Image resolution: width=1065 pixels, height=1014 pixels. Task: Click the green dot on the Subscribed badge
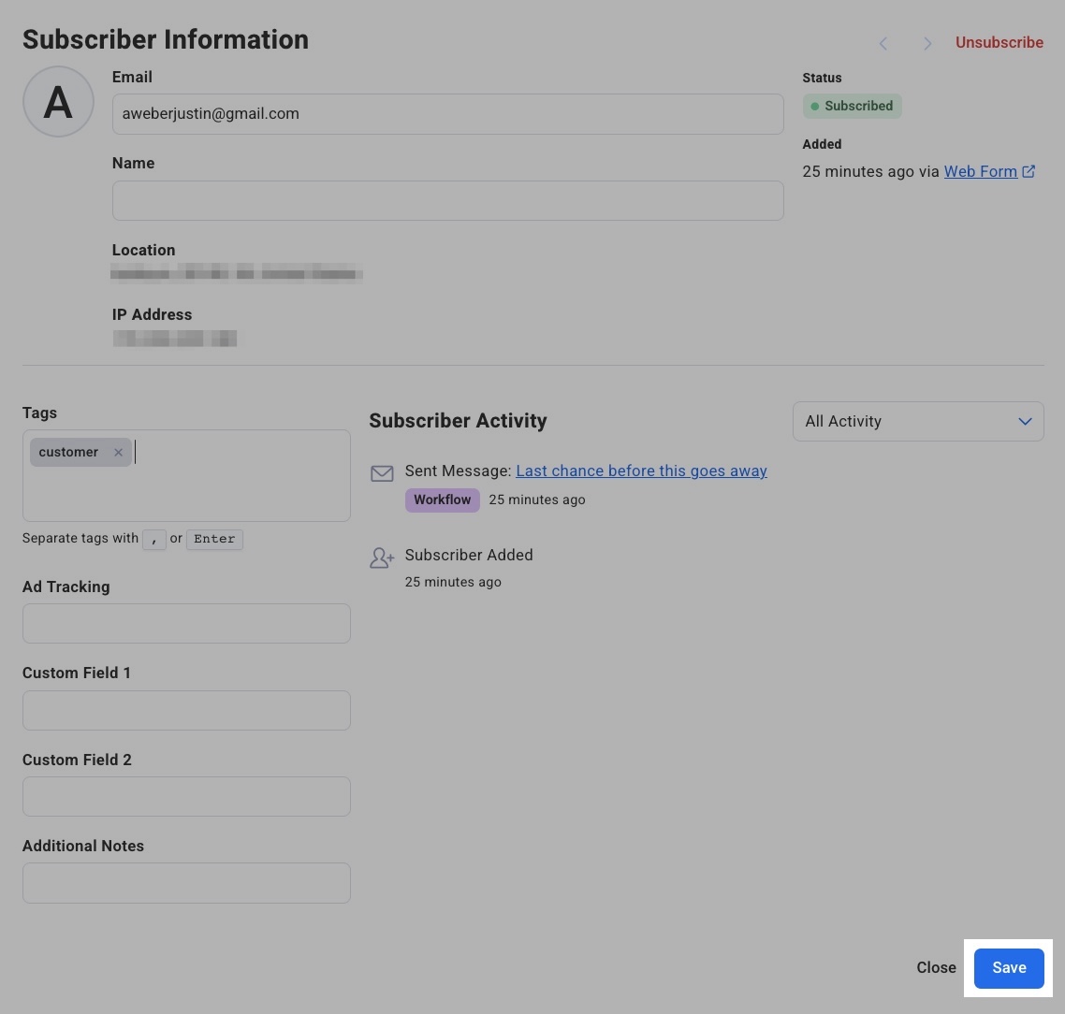pyautogui.click(x=816, y=106)
